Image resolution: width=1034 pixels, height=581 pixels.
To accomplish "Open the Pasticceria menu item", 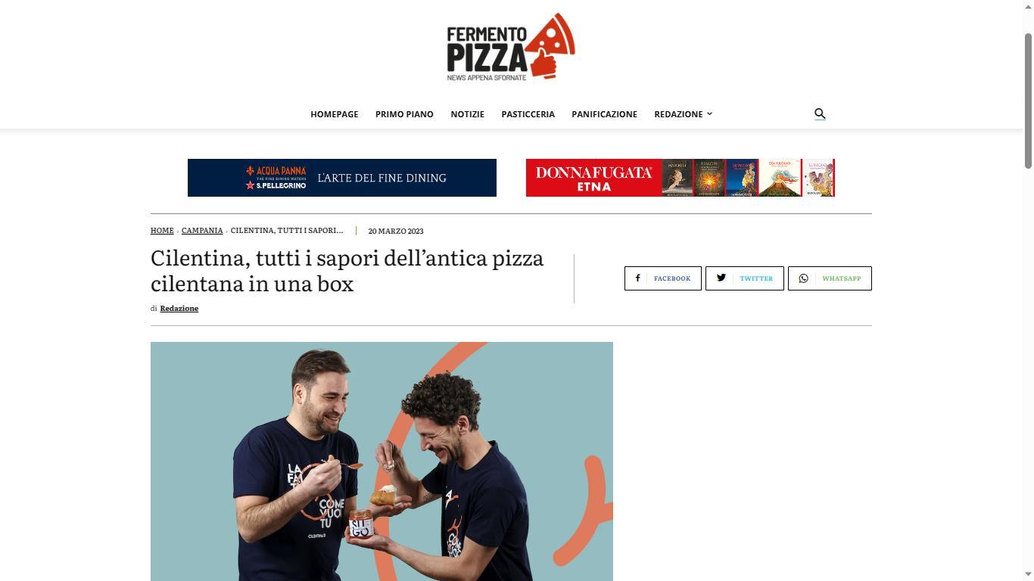I will 528,114.
